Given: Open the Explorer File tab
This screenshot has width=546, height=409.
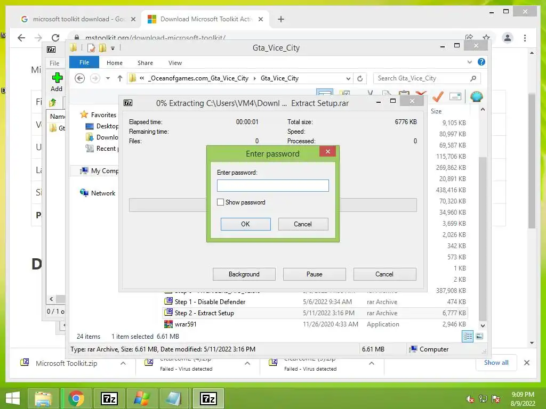Looking at the screenshot, I should click(84, 63).
